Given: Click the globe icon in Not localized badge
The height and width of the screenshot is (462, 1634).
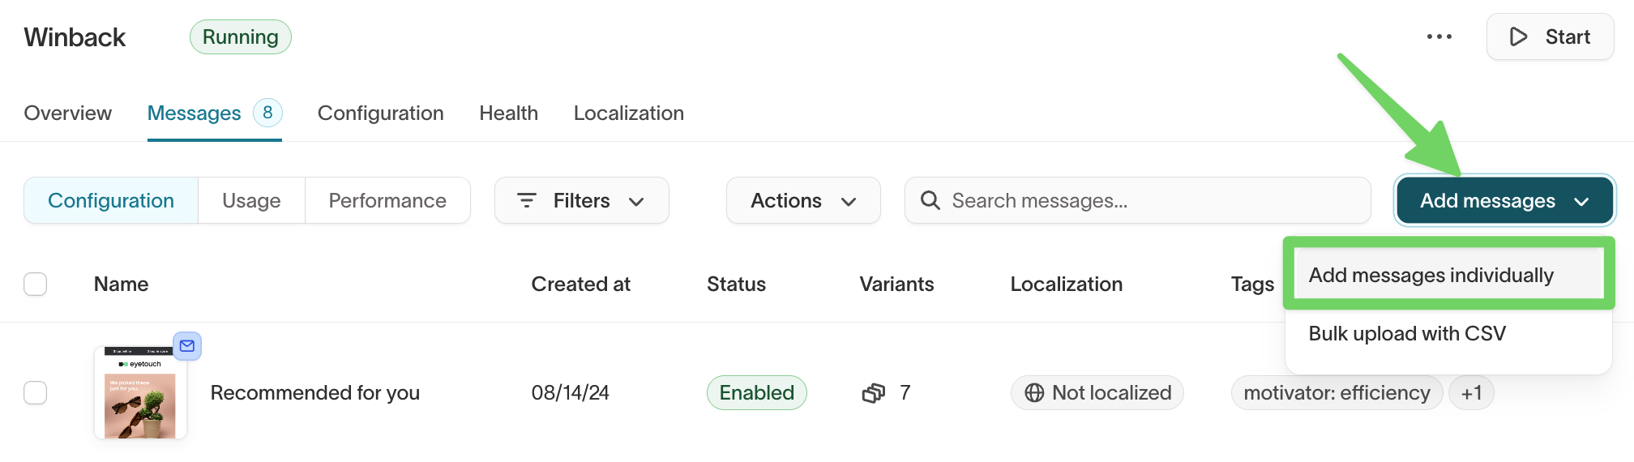Looking at the screenshot, I should 1034,393.
